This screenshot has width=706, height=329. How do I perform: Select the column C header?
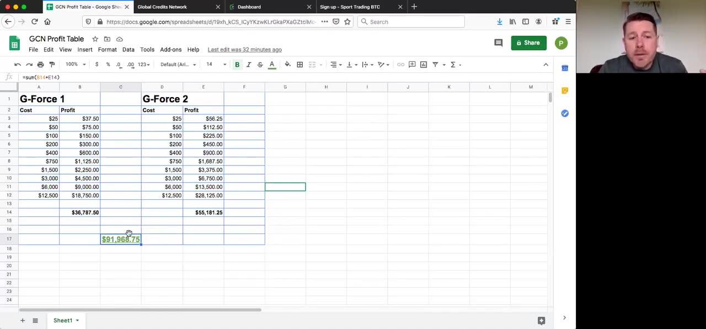click(121, 87)
